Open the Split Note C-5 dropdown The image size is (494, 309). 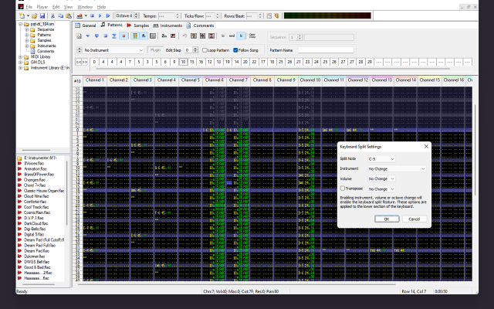pos(381,159)
